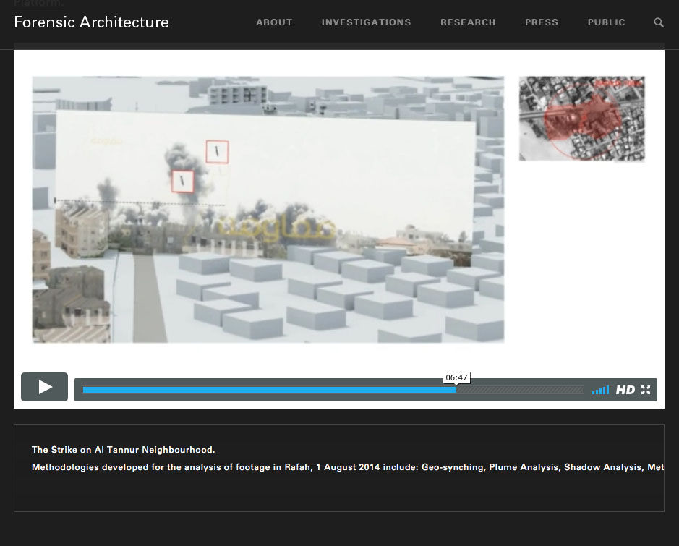This screenshot has height=546, width=679.
Task: Navigate to the PRESS page
Action: [542, 22]
